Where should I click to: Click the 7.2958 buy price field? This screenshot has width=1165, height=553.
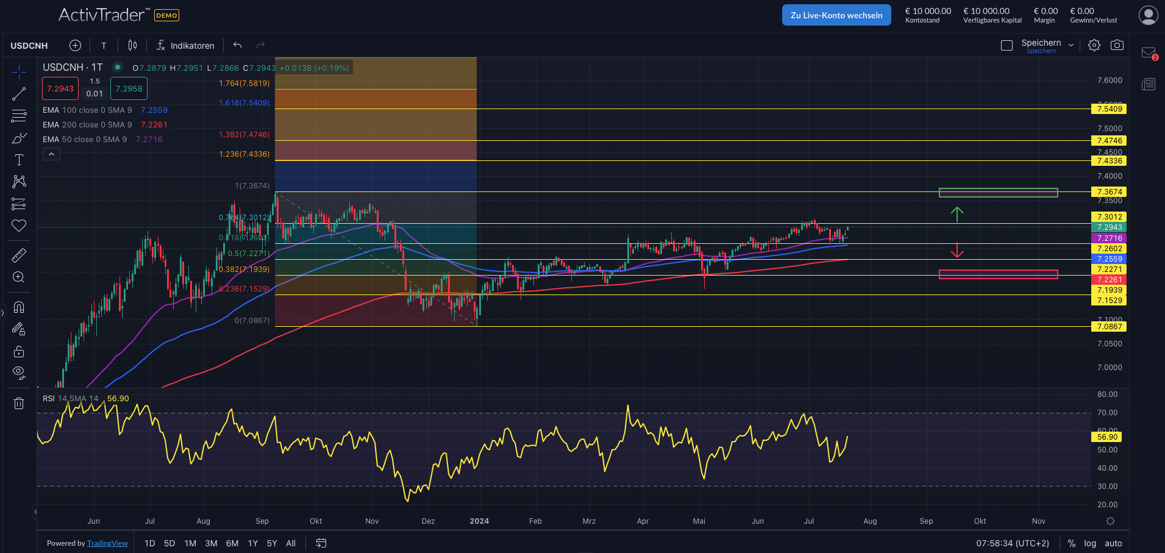128,88
